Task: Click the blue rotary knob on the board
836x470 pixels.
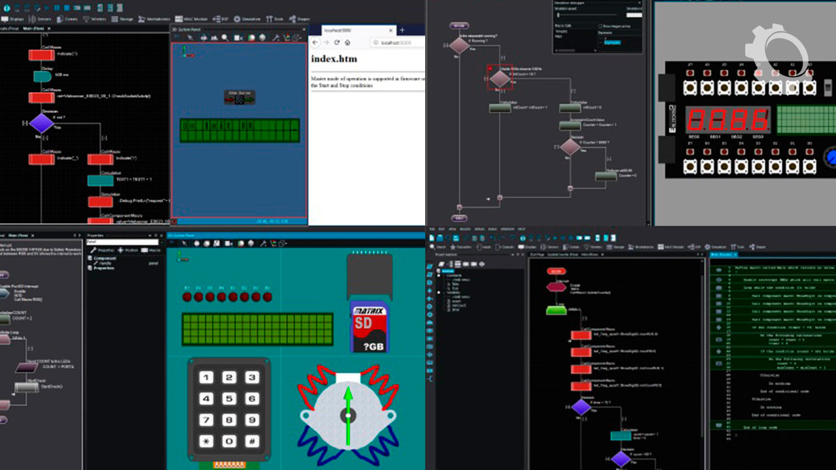Action: point(829,157)
